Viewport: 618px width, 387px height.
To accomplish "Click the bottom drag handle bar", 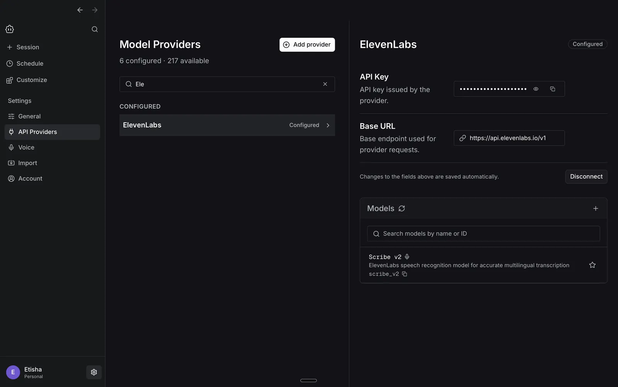I will (x=309, y=380).
